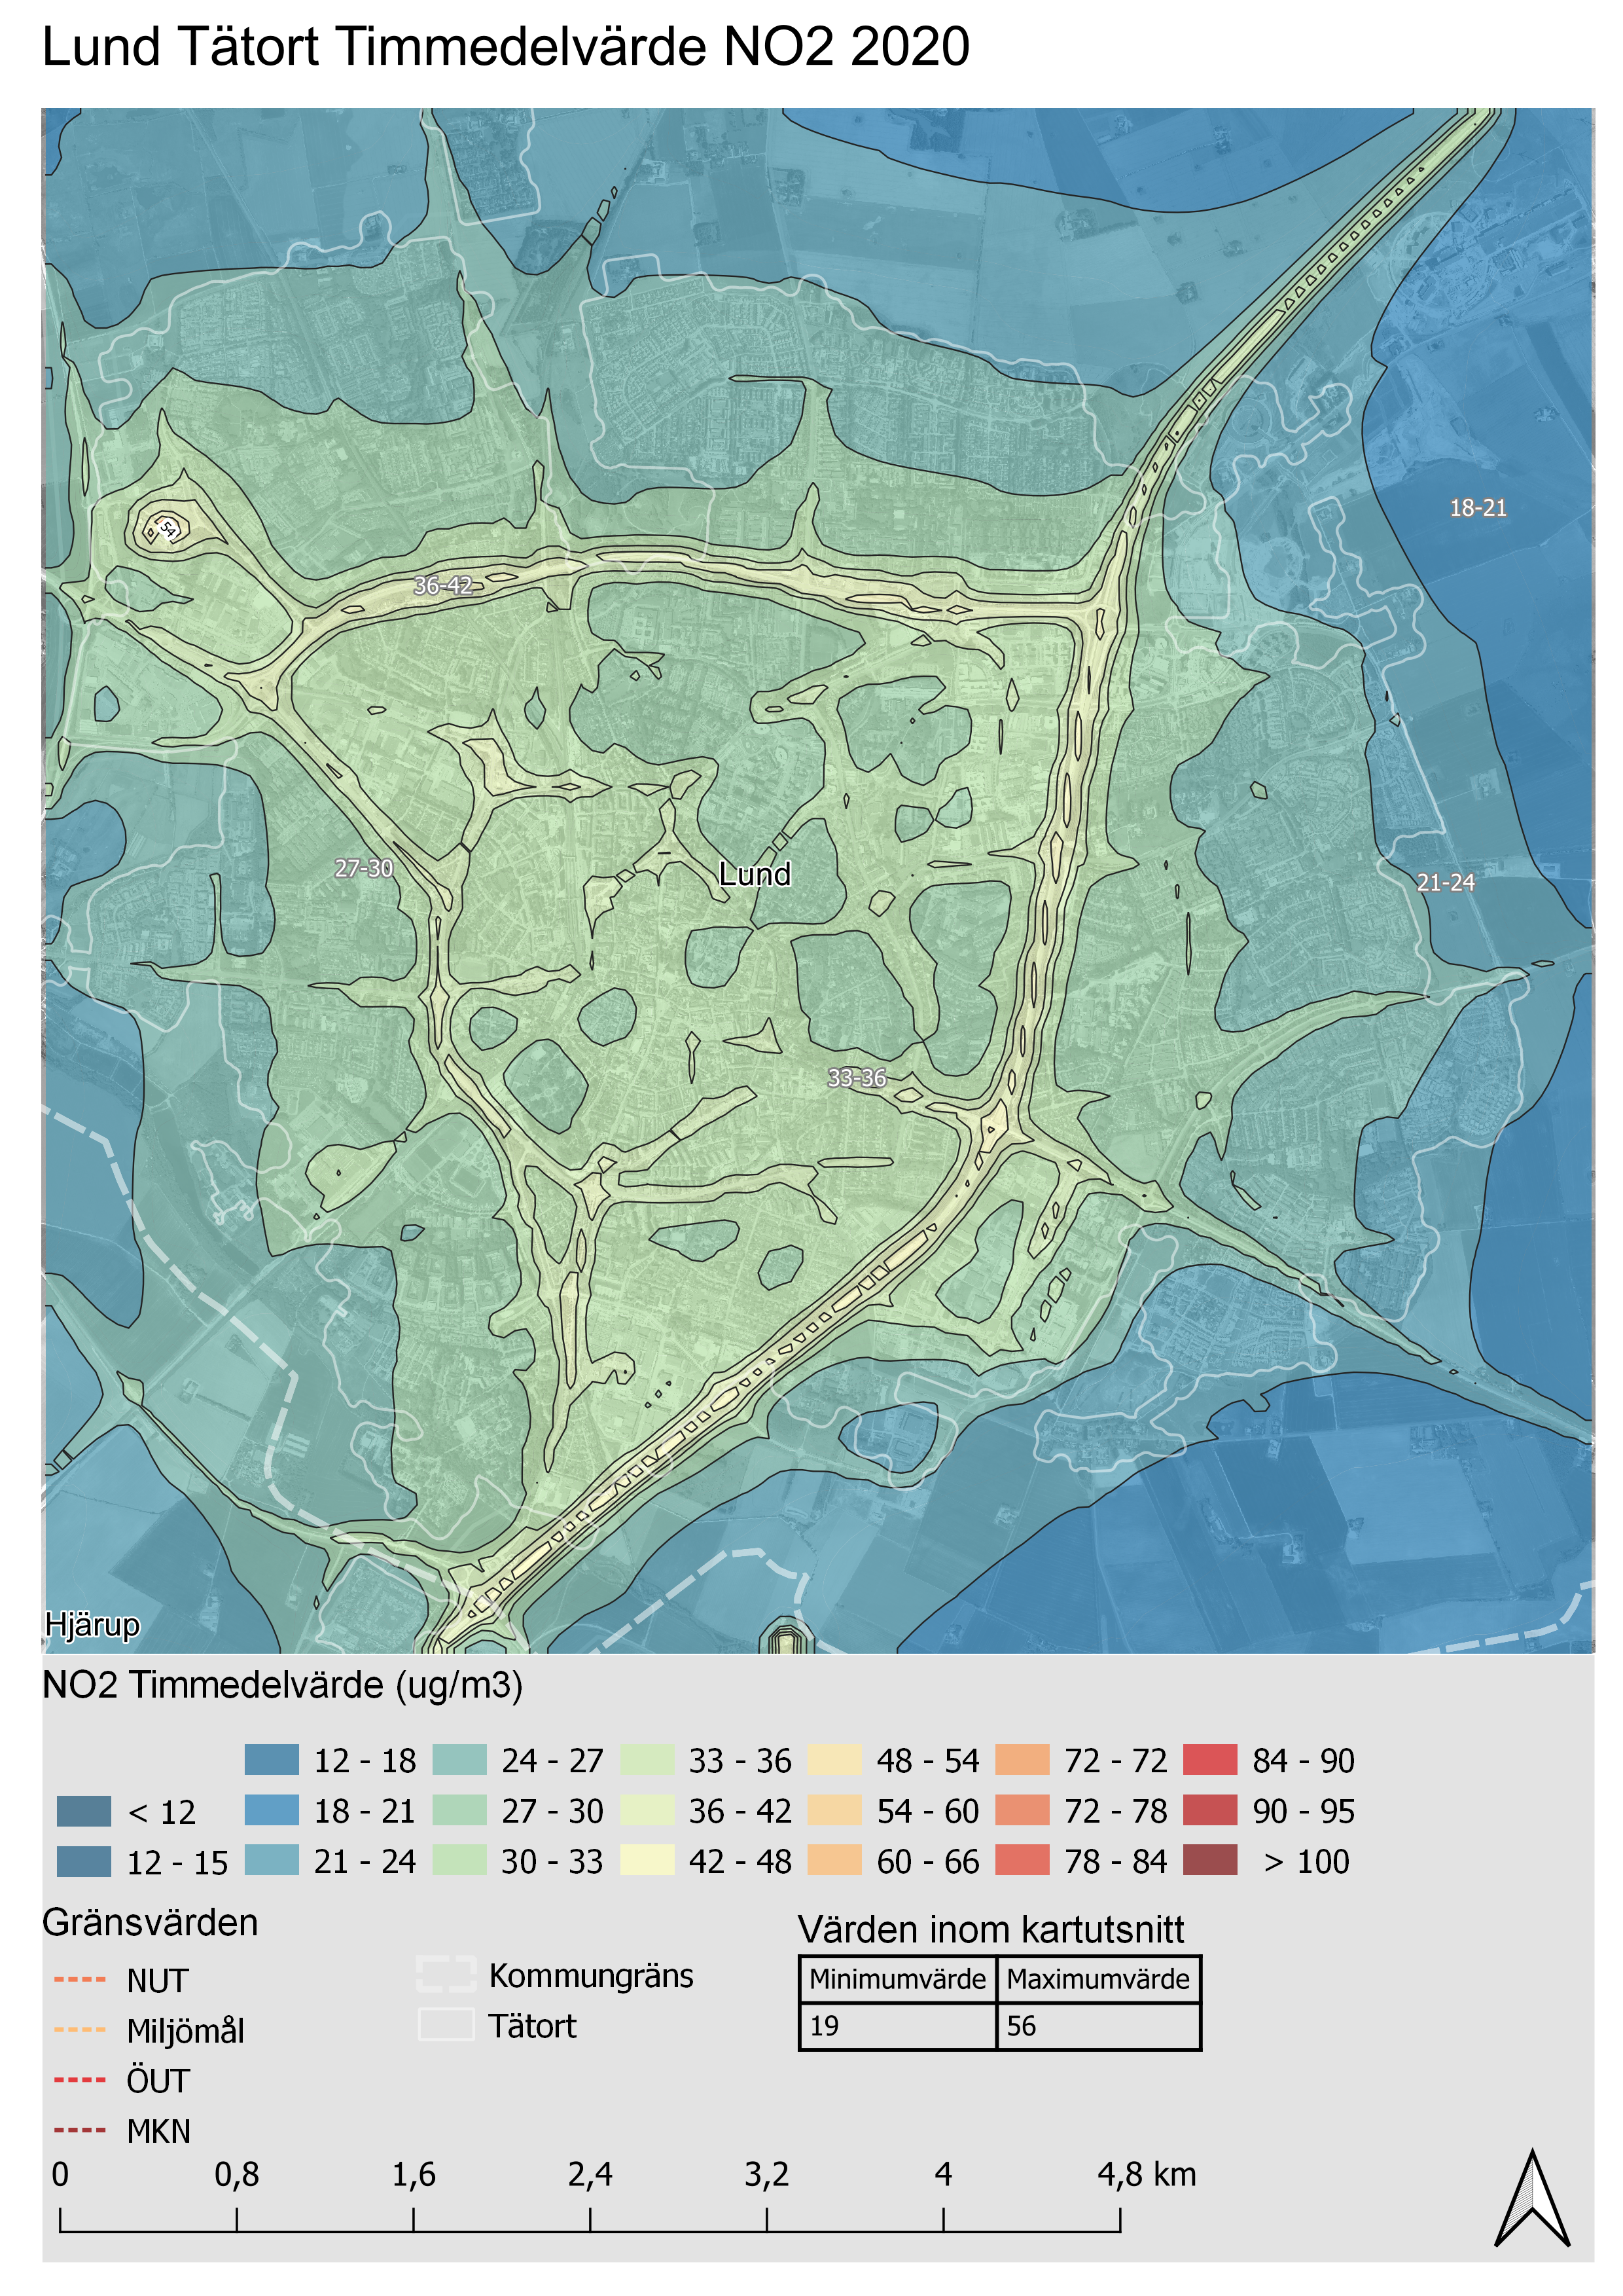Click the Minimumvärde cell value 19
The width and height of the screenshot is (1623, 2296).
click(x=825, y=2026)
